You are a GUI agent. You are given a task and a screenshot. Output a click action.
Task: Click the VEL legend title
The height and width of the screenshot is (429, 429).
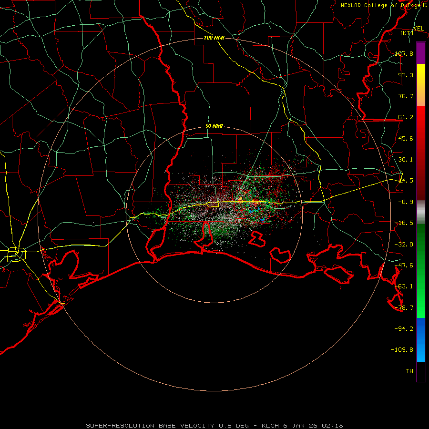419,29
